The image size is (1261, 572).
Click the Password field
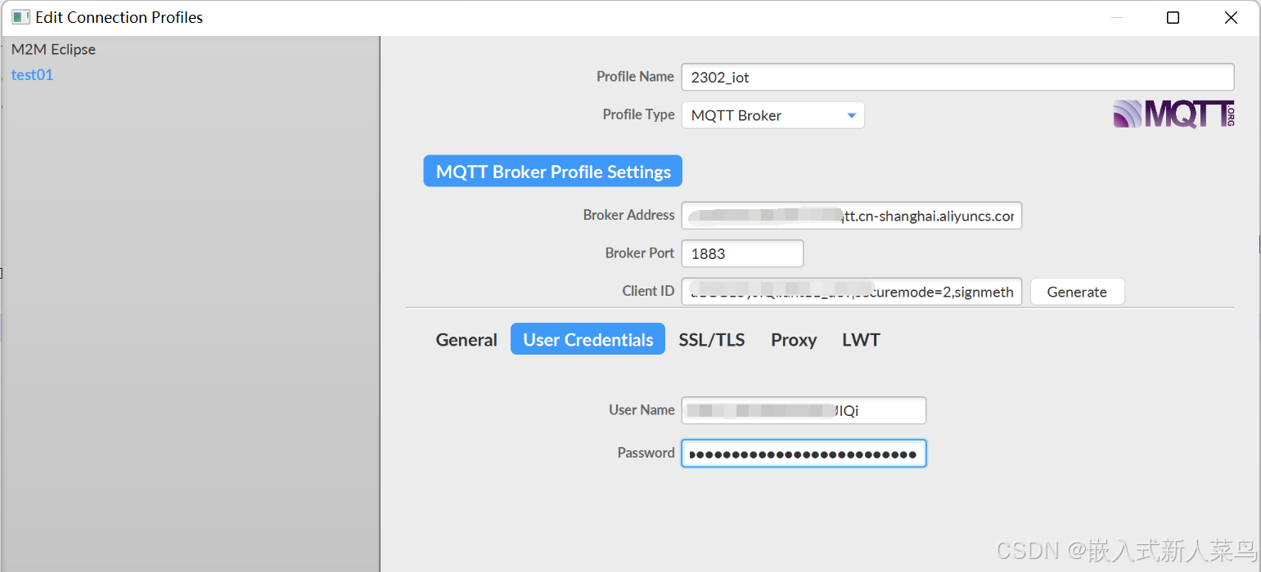(803, 453)
